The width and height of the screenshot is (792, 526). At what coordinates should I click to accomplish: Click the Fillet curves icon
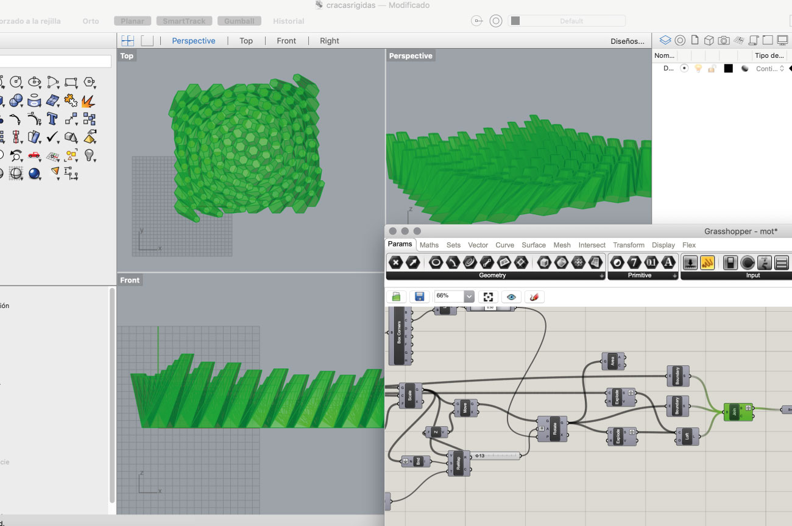34,119
